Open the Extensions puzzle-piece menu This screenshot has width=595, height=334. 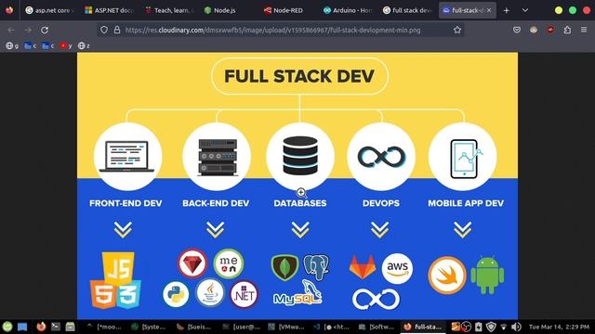click(567, 30)
